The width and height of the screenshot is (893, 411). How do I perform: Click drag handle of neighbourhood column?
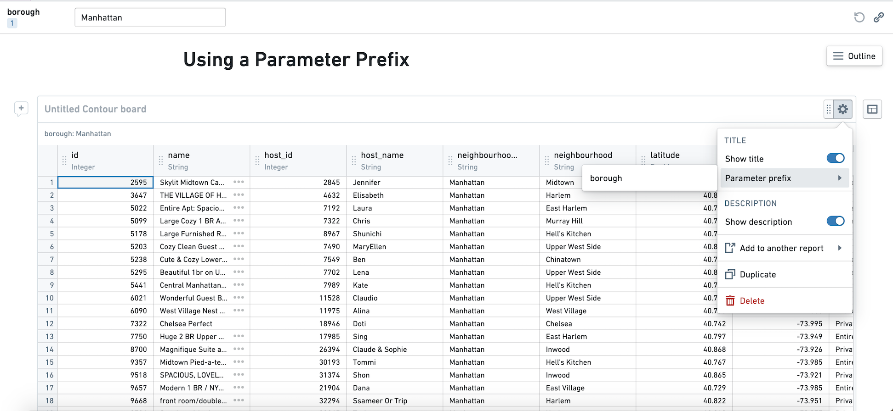point(547,161)
